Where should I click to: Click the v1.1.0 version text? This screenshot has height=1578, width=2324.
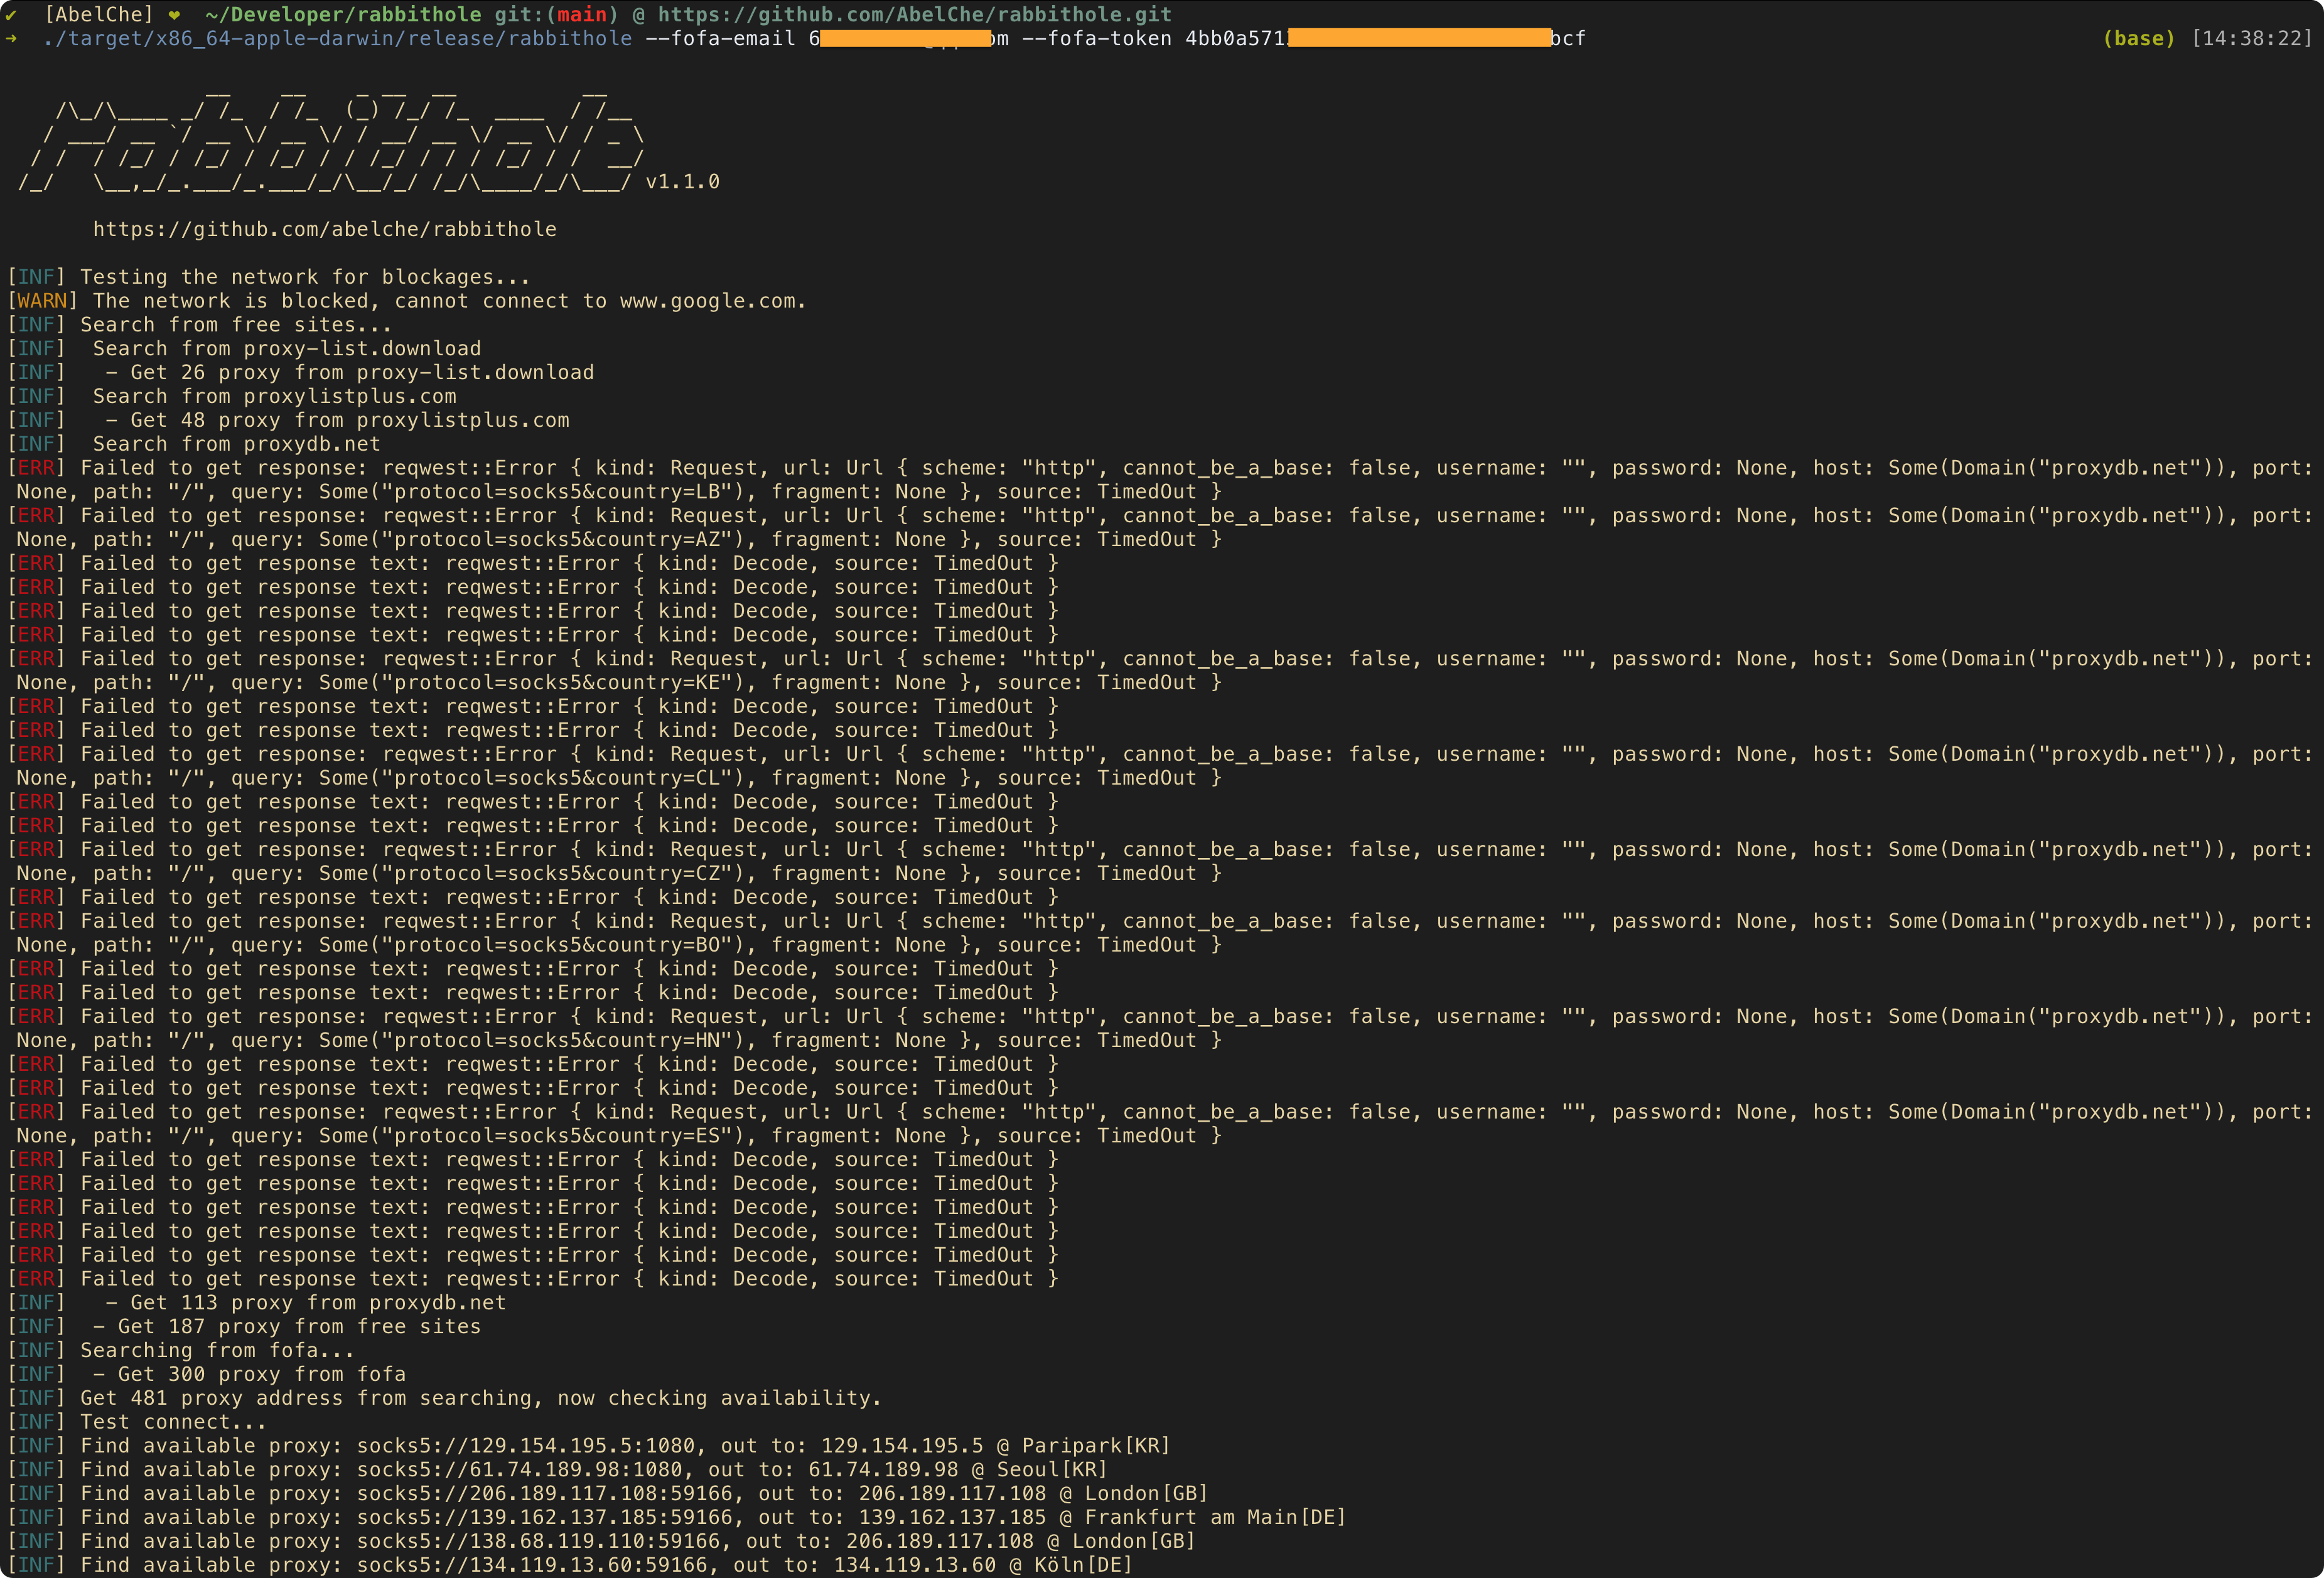click(682, 182)
